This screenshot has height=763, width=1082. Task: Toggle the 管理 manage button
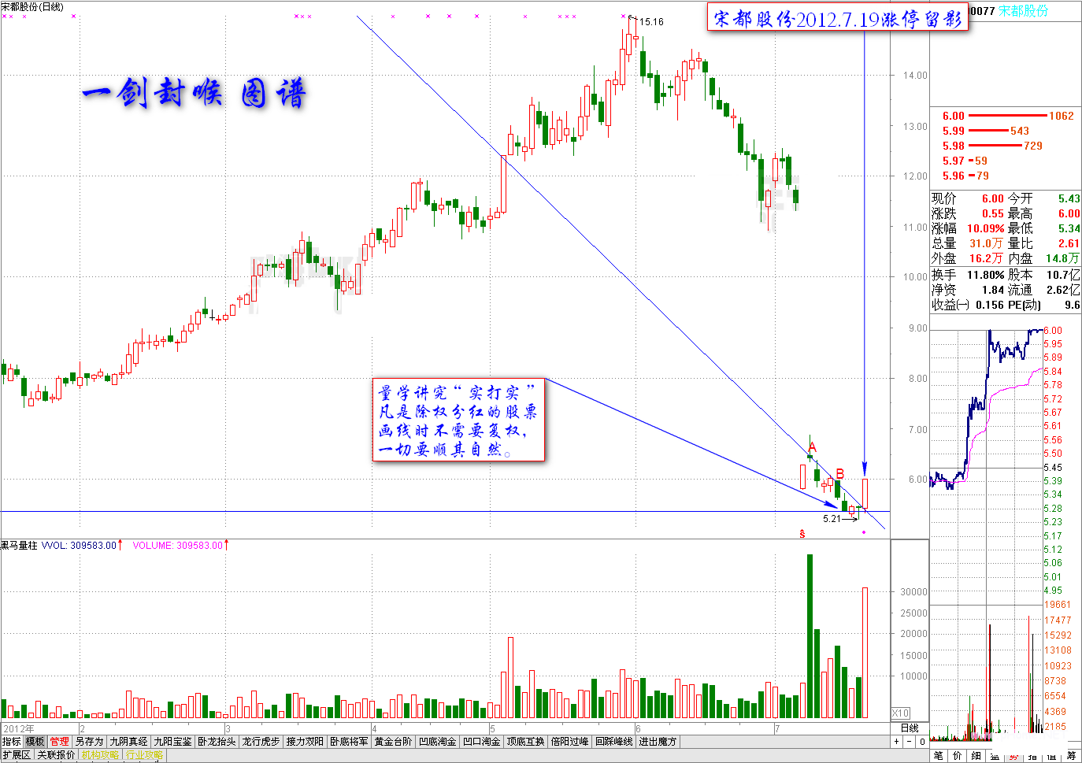click(59, 742)
